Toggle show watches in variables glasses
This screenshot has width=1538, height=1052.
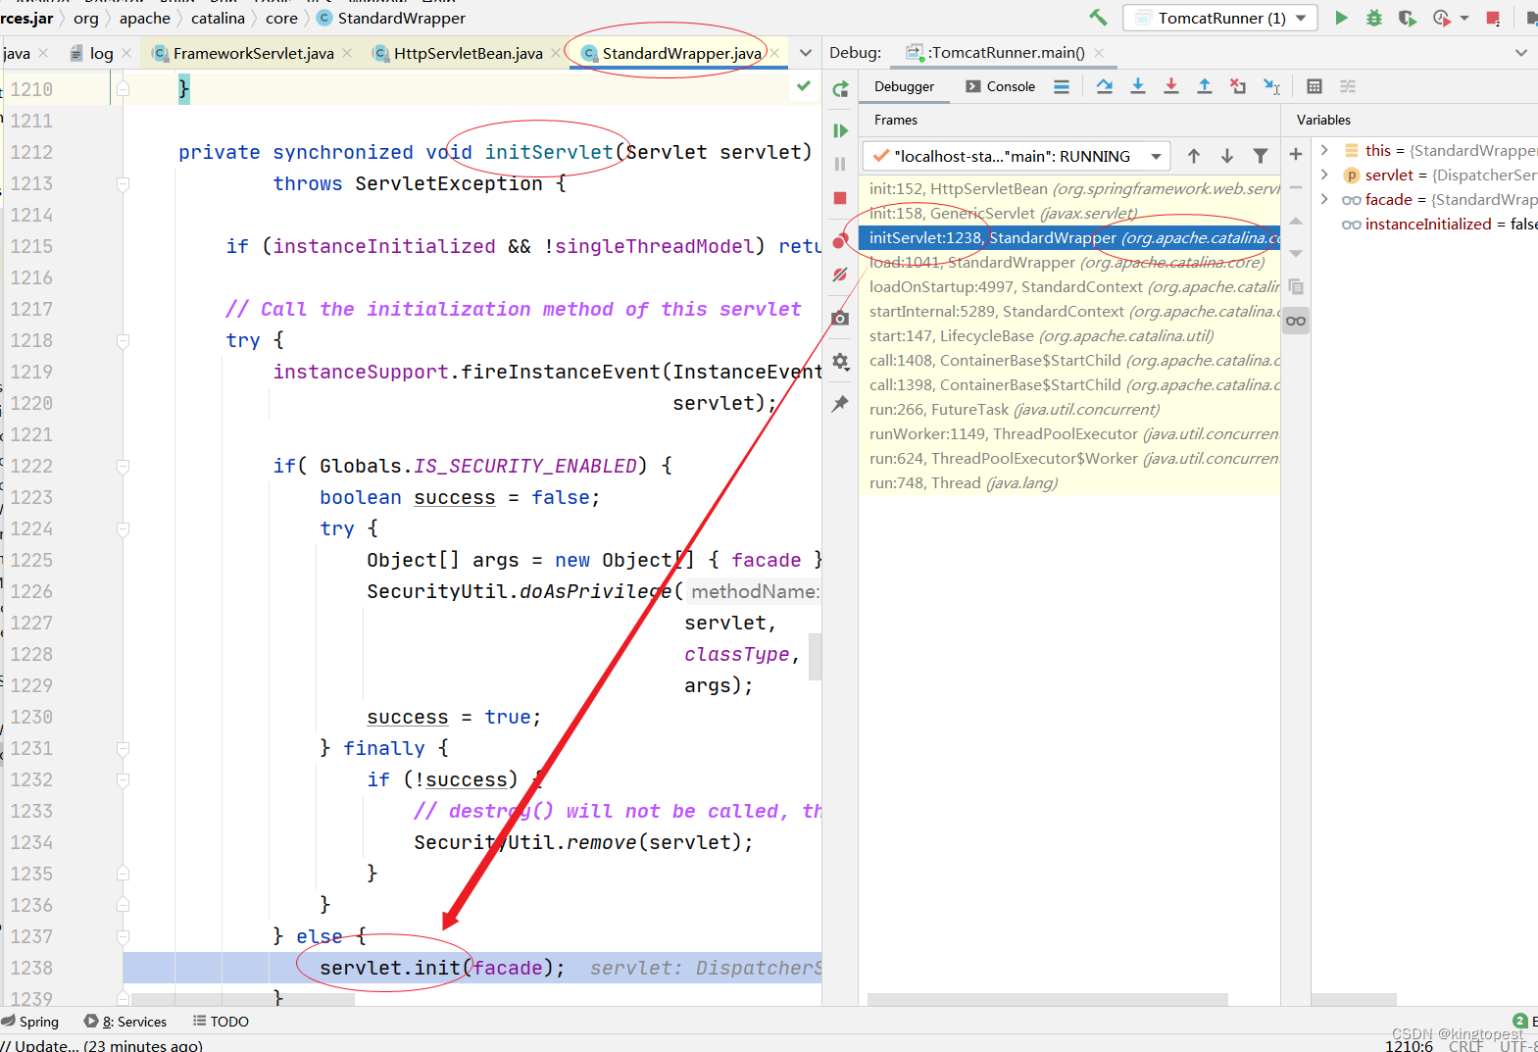[x=1296, y=321]
